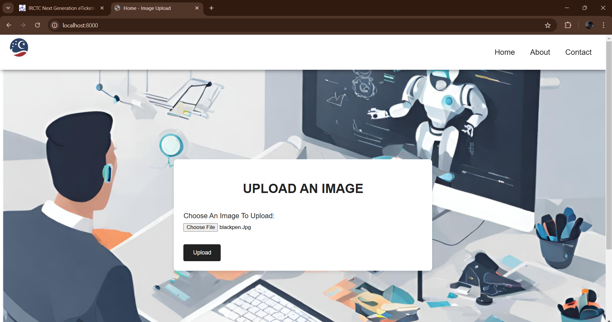Screen dimensions: 612x322
Task: Click the site logo in the header
Action: [x=19, y=48]
